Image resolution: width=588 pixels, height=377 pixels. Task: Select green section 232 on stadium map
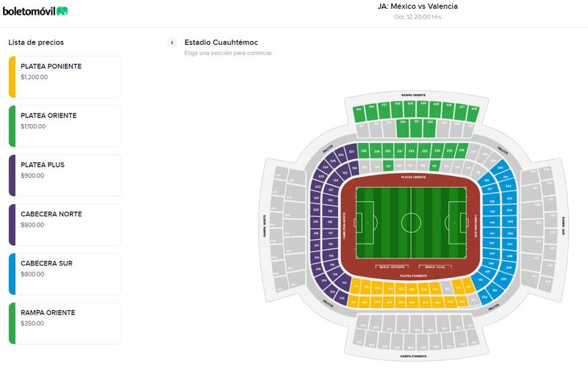point(412,150)
